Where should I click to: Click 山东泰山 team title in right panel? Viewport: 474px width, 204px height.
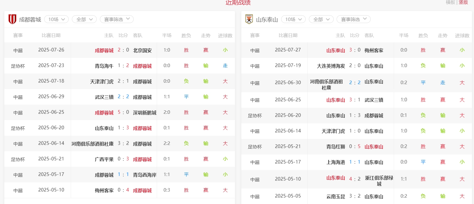[267, 20]
